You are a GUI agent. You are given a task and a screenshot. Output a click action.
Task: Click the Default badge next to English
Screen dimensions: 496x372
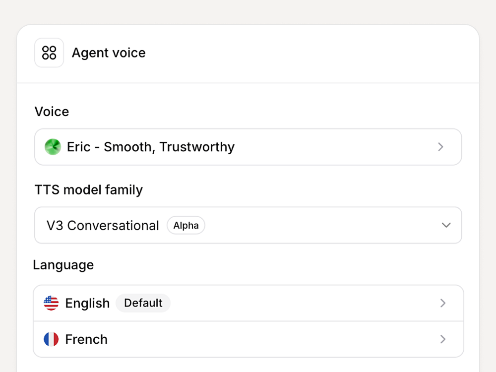tap(143, 303)
